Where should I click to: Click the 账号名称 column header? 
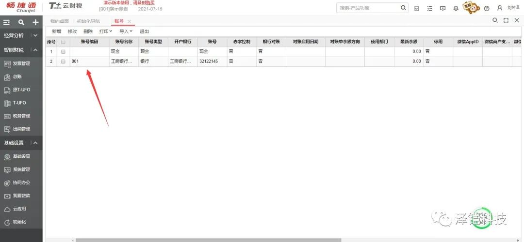point(124,42)
